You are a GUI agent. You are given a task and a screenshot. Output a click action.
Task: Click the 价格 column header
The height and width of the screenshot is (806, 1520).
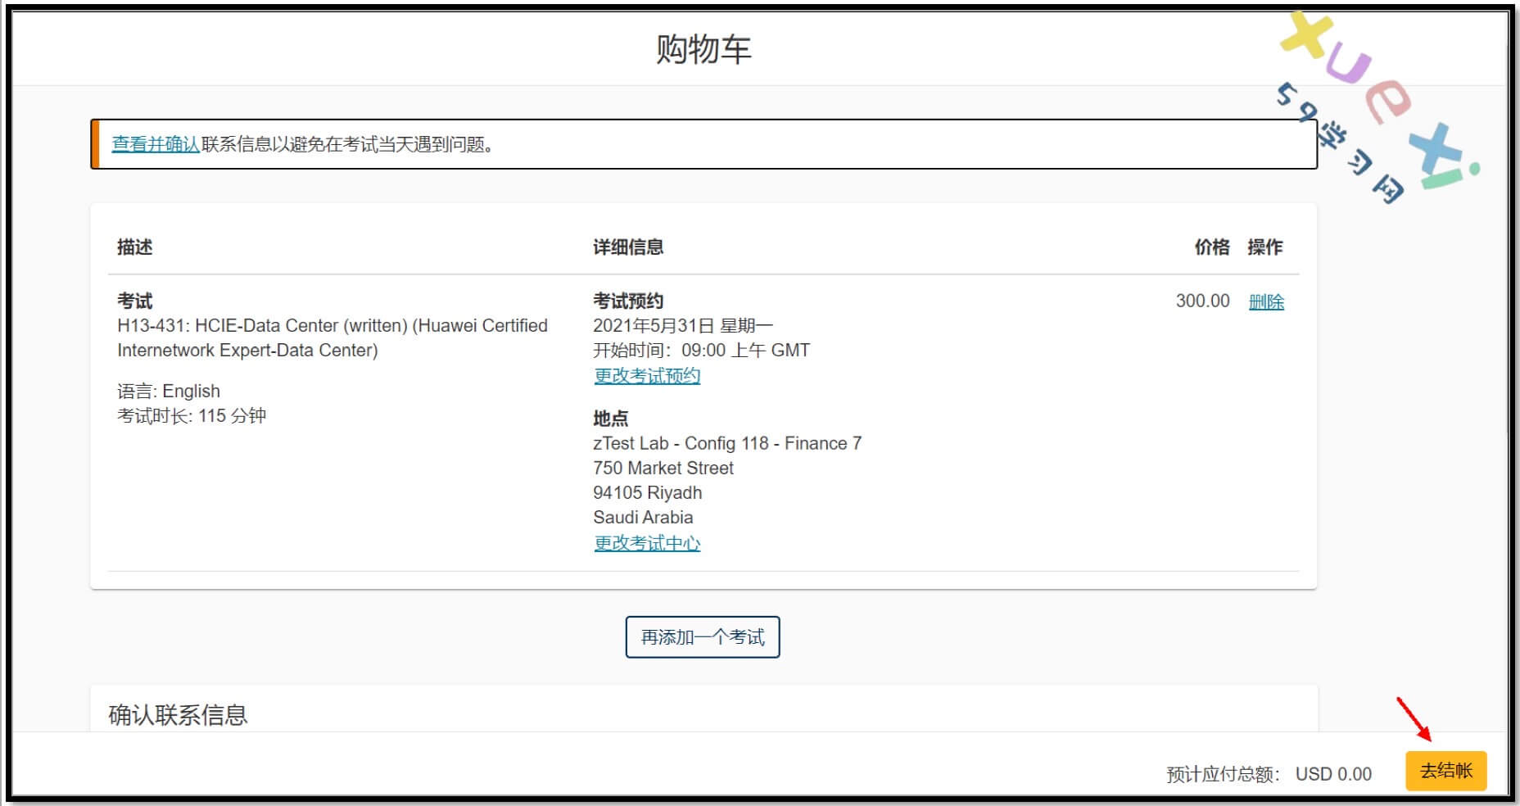pos(1211,247)
